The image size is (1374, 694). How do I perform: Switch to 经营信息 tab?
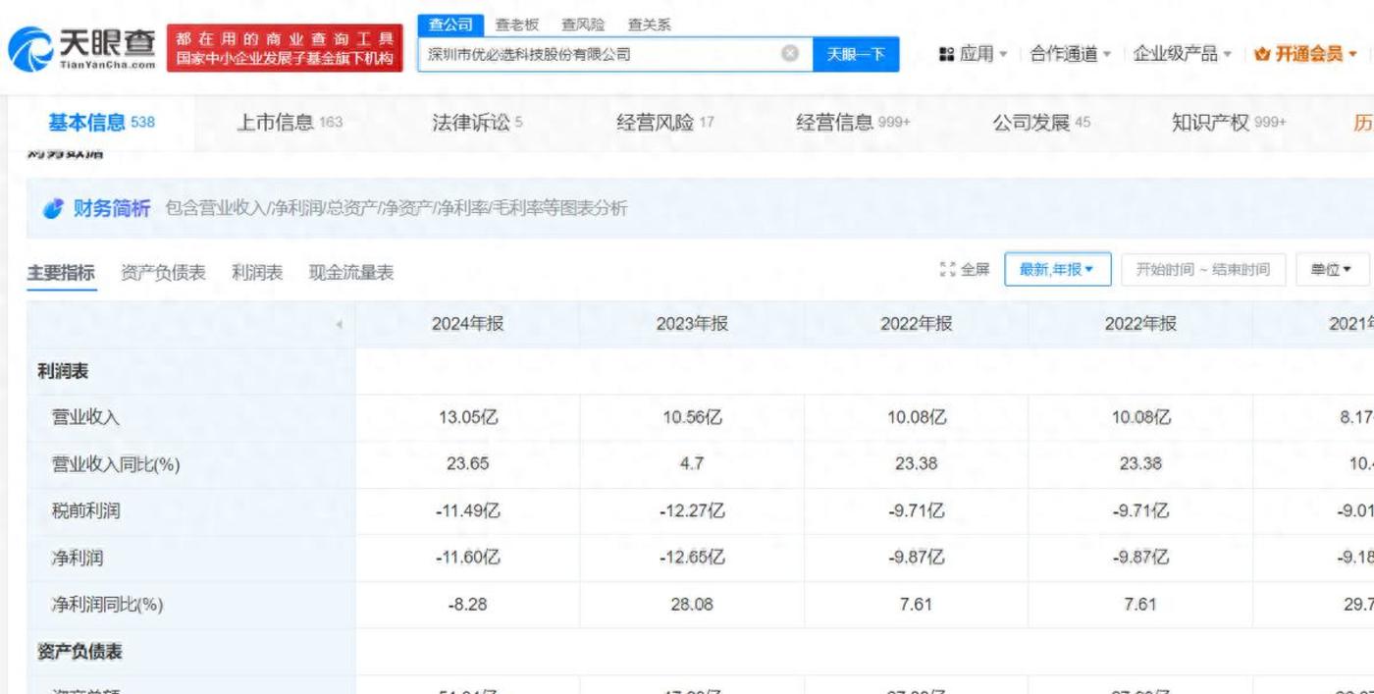[x=853, y=122]
